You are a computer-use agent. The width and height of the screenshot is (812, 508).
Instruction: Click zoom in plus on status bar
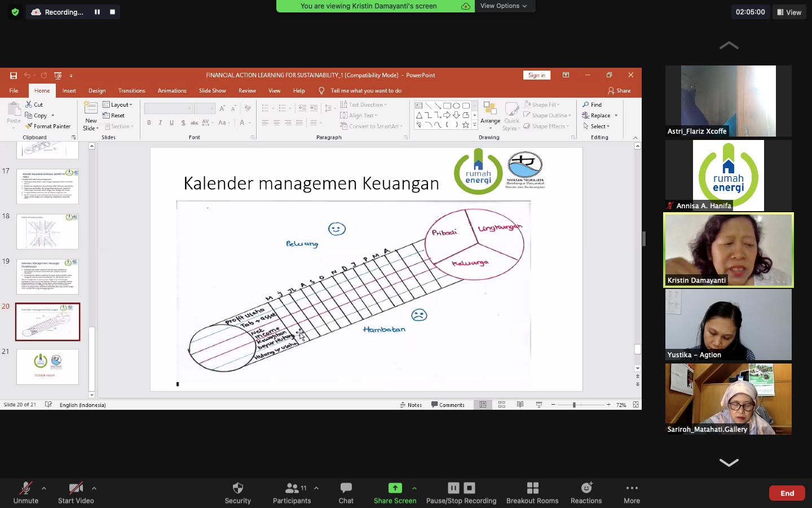click(608, 405)
